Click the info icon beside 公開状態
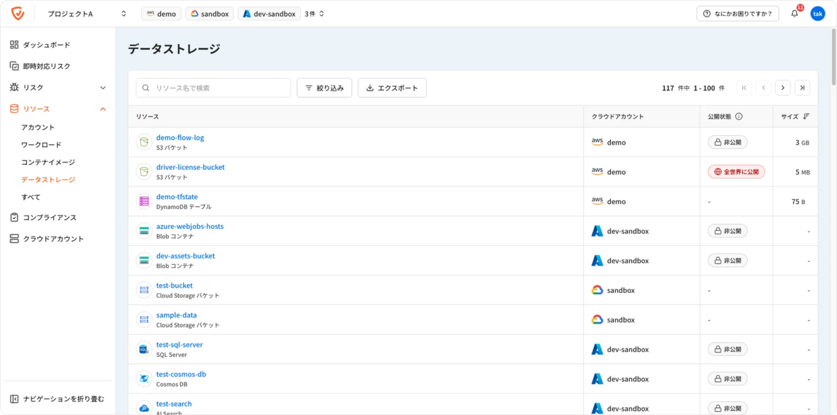 [739, 116]
